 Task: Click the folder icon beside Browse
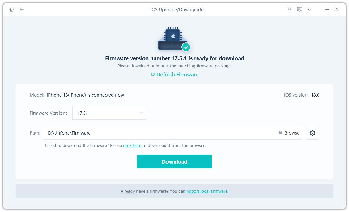(280, 133)
